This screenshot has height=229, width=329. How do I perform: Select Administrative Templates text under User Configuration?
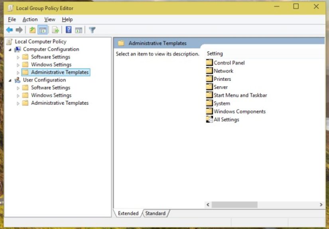pos(60,103)
